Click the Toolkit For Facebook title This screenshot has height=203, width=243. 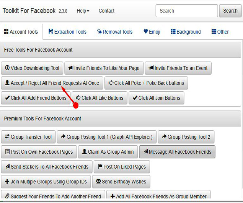click(29, 11)
